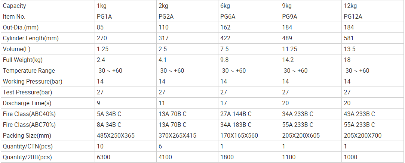Select the 9.8 full weight value
The height and width of the screenshot is (163, 405).
224,60
